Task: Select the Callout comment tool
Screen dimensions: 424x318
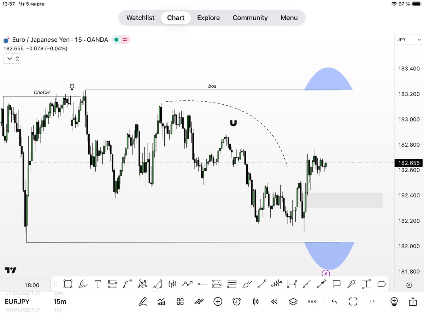Action: coord(336,284)
